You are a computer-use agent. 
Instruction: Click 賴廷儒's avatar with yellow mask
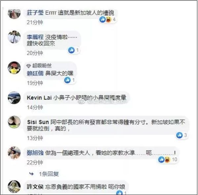(x=14, y=68)
